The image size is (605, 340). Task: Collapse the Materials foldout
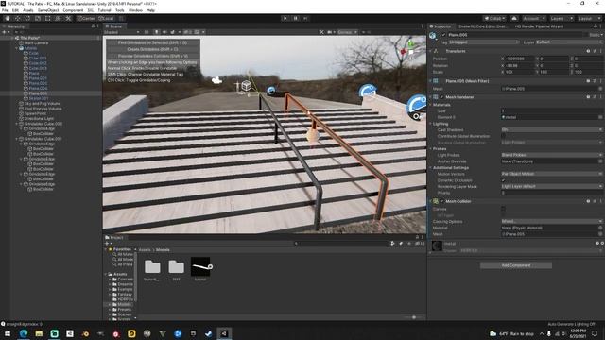(431, 105)
